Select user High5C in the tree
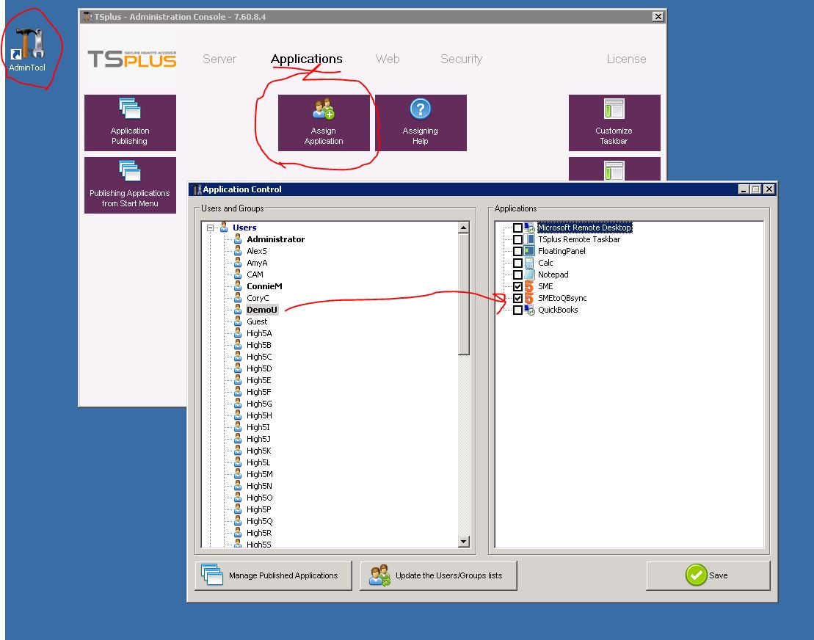 coord(259,357)
